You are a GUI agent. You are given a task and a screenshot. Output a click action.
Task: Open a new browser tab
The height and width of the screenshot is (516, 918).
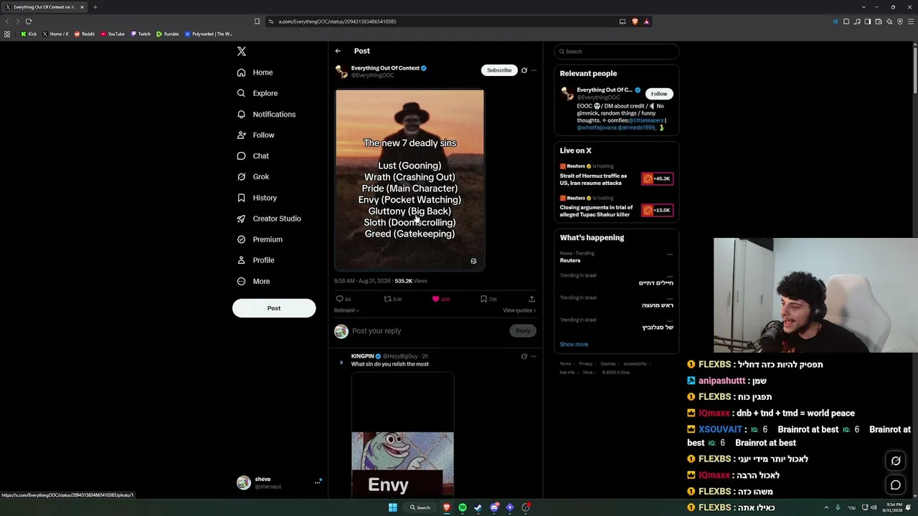(x=95, y=7)
